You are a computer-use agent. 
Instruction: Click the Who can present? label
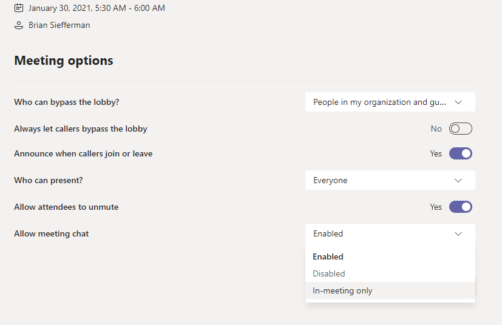(x=49, y=181)
